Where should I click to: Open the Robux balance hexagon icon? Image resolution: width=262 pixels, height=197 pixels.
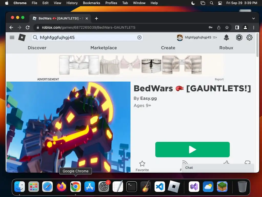[239, 37]
